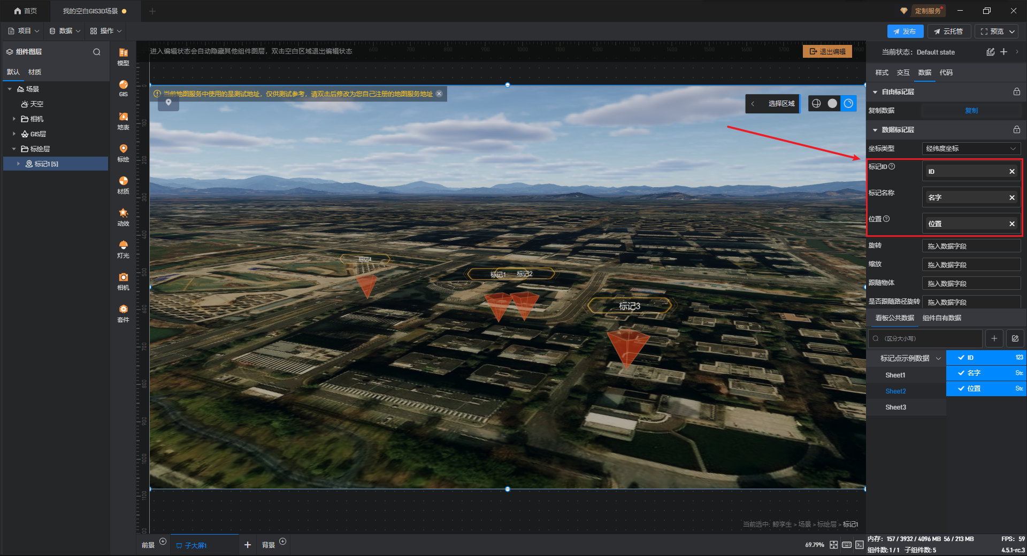1027x556 pixels.
Task: Open the 灯光 (Lighting) component icon
Action: click(x=123, y=248)
